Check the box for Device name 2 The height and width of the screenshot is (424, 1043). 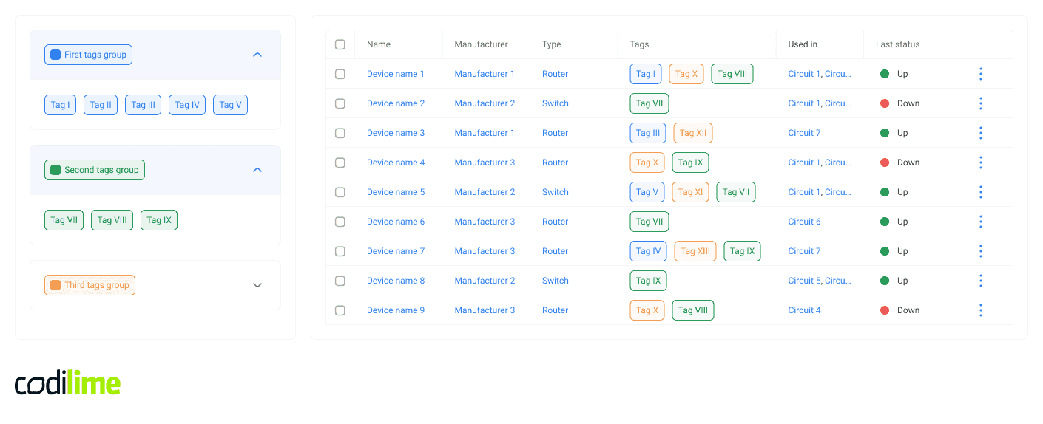point(340,103)
